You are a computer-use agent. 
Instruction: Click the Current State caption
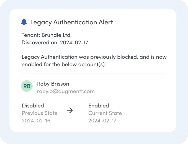click(105, 113)
